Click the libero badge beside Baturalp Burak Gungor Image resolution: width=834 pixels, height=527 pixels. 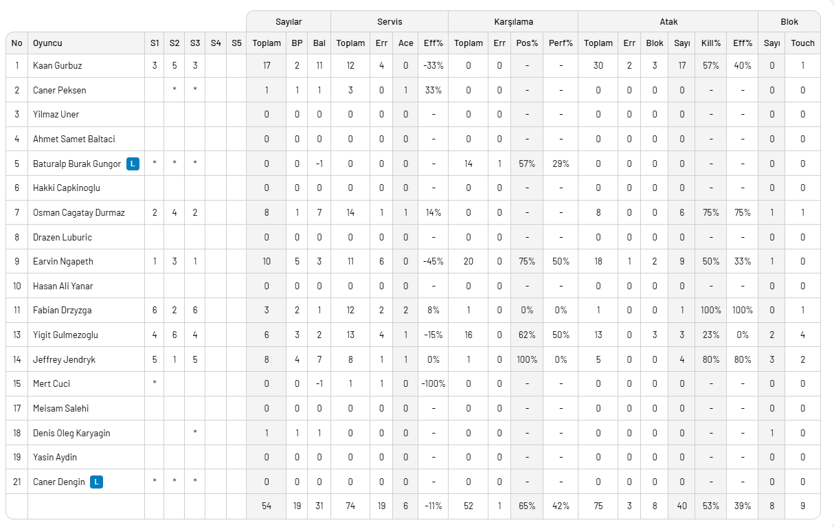point(133,164)
